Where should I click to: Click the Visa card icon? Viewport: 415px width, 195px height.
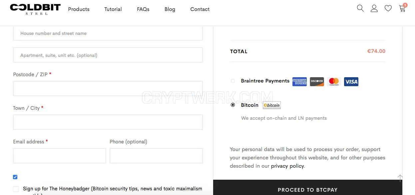351,82
